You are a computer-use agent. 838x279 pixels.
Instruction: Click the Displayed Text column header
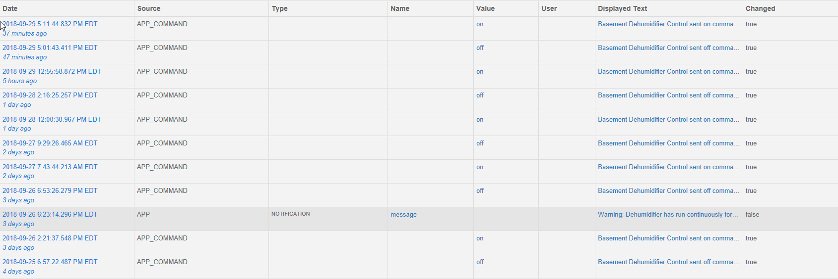coord(622,8)
